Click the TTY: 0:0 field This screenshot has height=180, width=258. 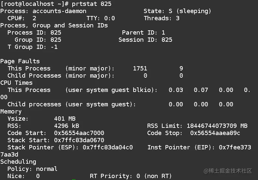(x=101, y=18)
